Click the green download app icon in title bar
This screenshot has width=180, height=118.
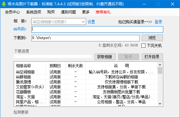click(x=4, y=4)
